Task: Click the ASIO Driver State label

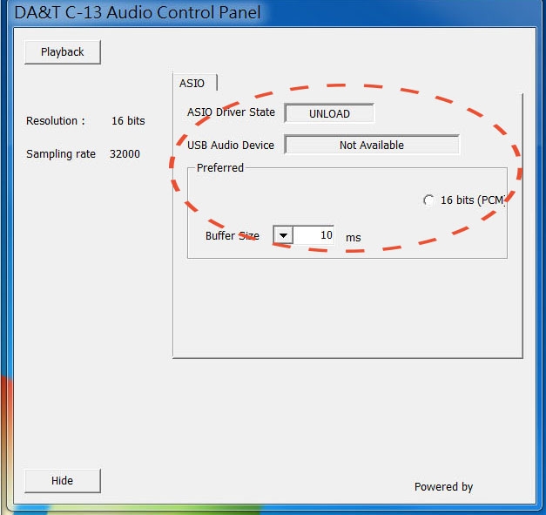Action: tap(232, 112)
